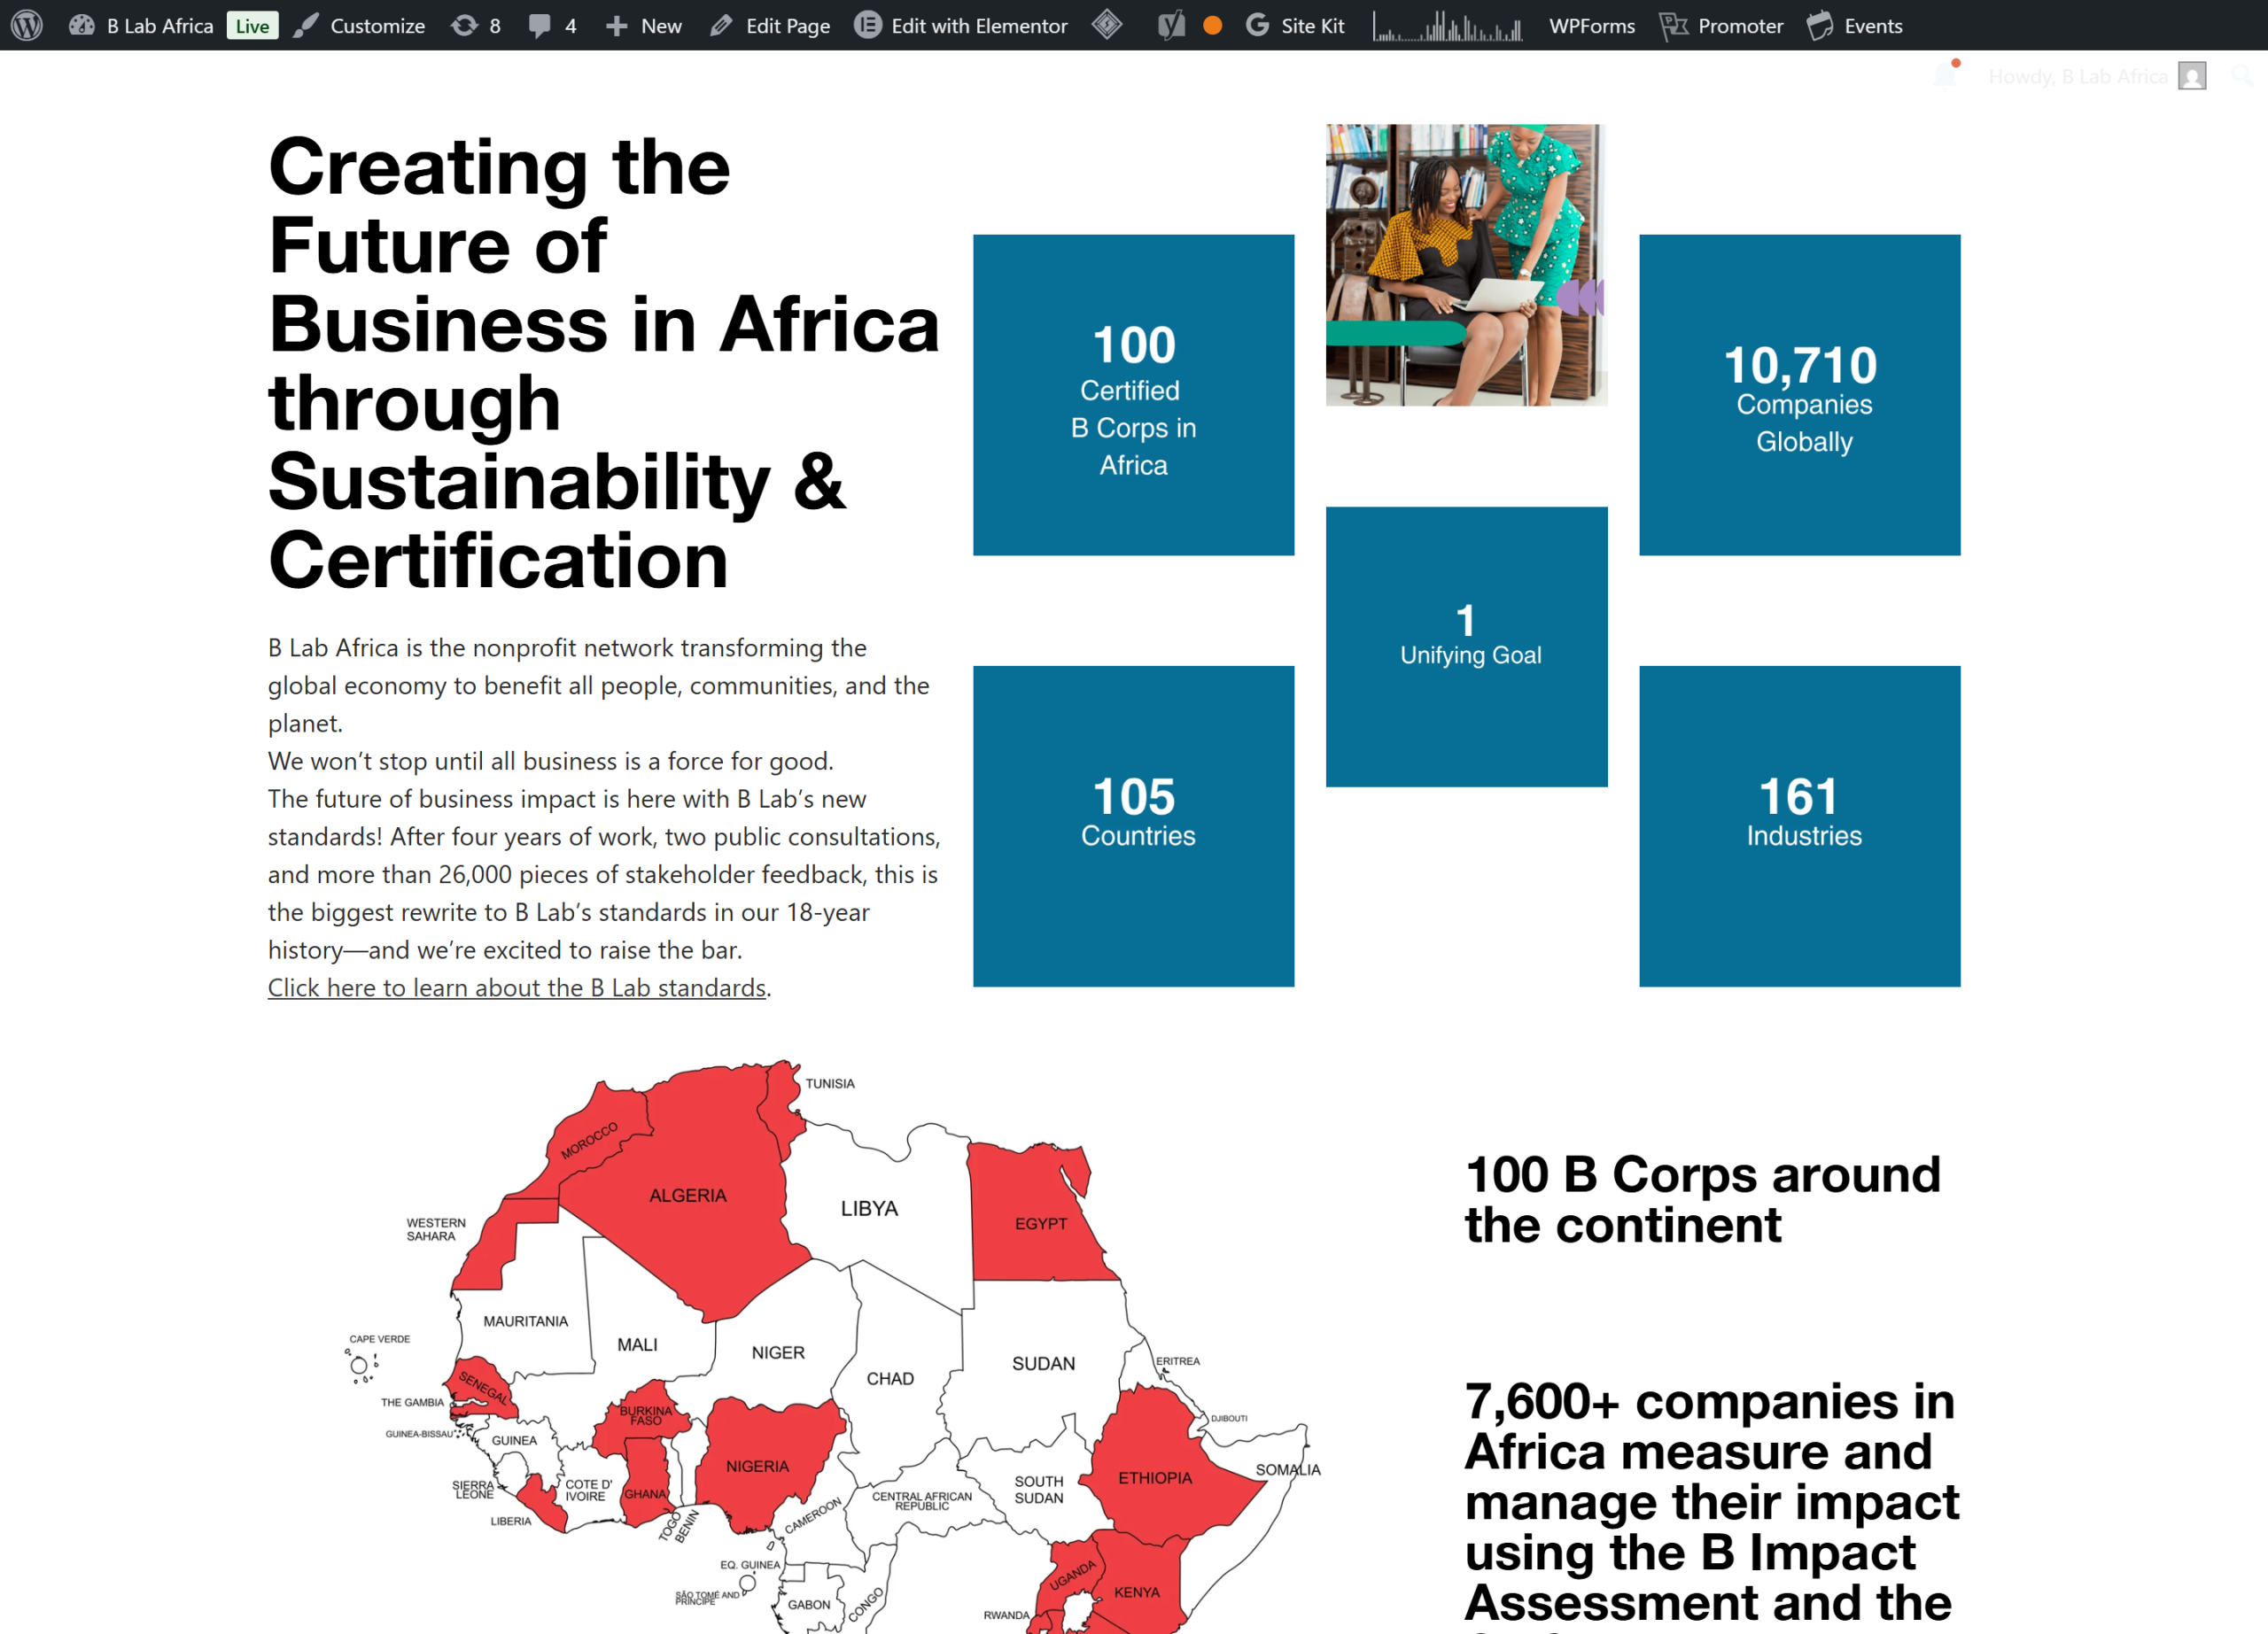This screenshot has height=1634, width=2268.
Task: Select Niger on the Africa map
Action: pyautogui.click(x=778, y=1352)
